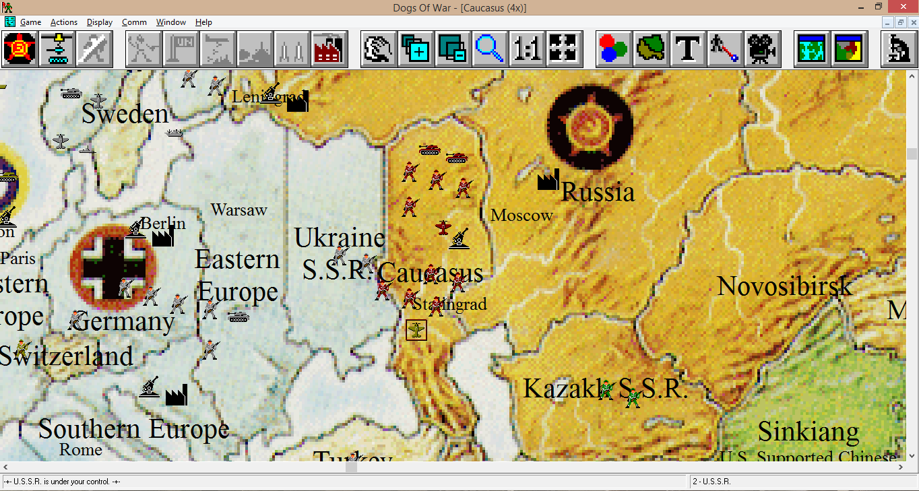Click the greyed-out UN flag icon

coord(181,48)
